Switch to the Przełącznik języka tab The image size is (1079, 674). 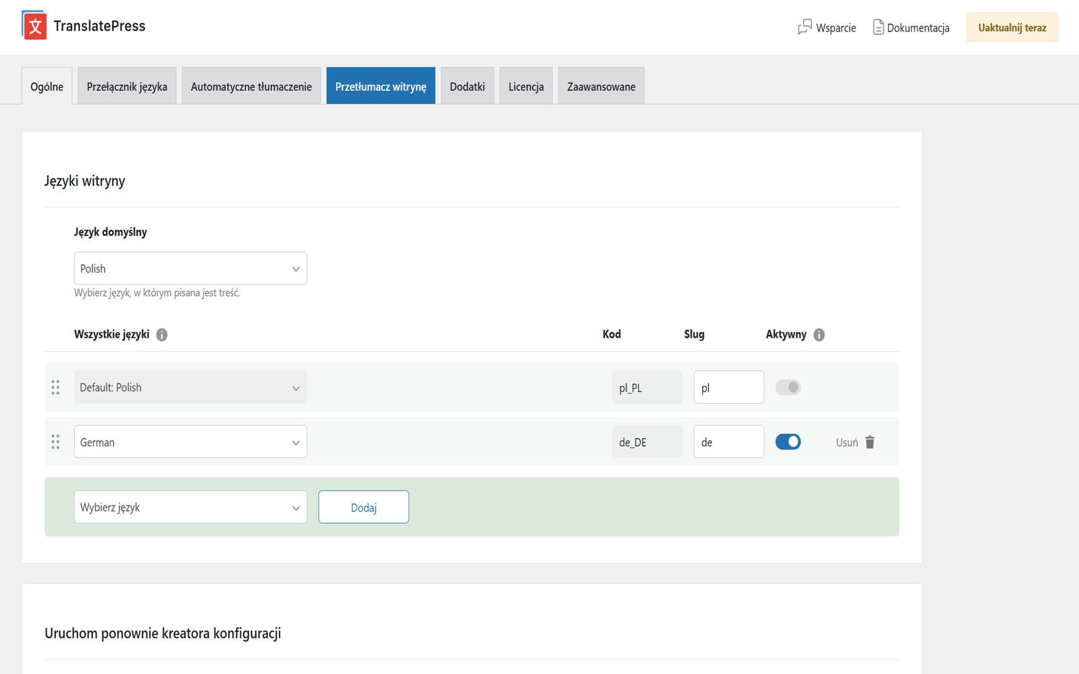[127, 86]
